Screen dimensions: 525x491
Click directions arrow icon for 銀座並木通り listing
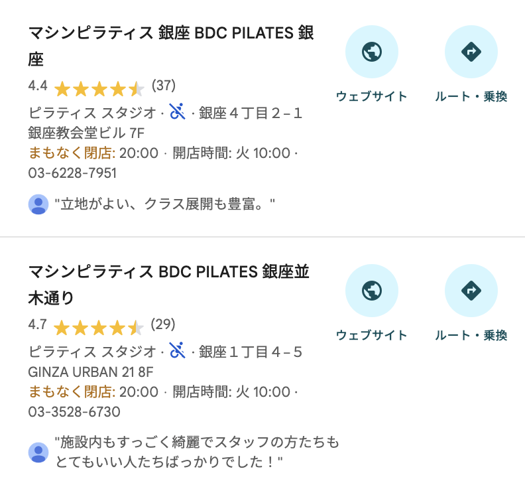[471, 291]
